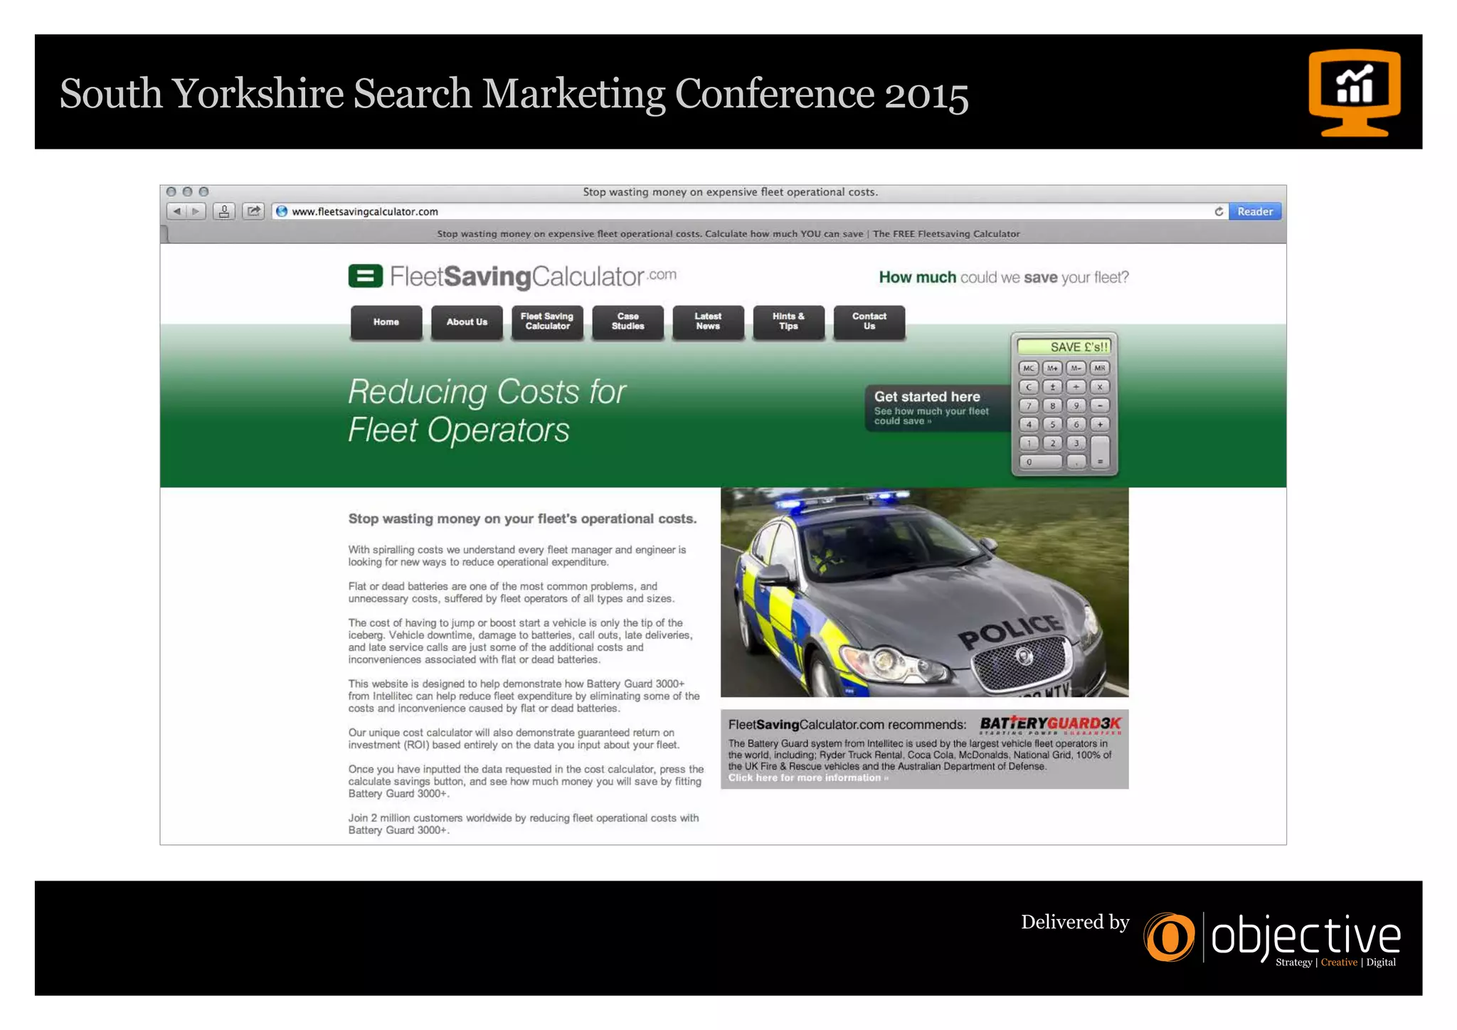Click the 7 key on the calculator
The image size is (1457, 1030).
pos(1029,405)
